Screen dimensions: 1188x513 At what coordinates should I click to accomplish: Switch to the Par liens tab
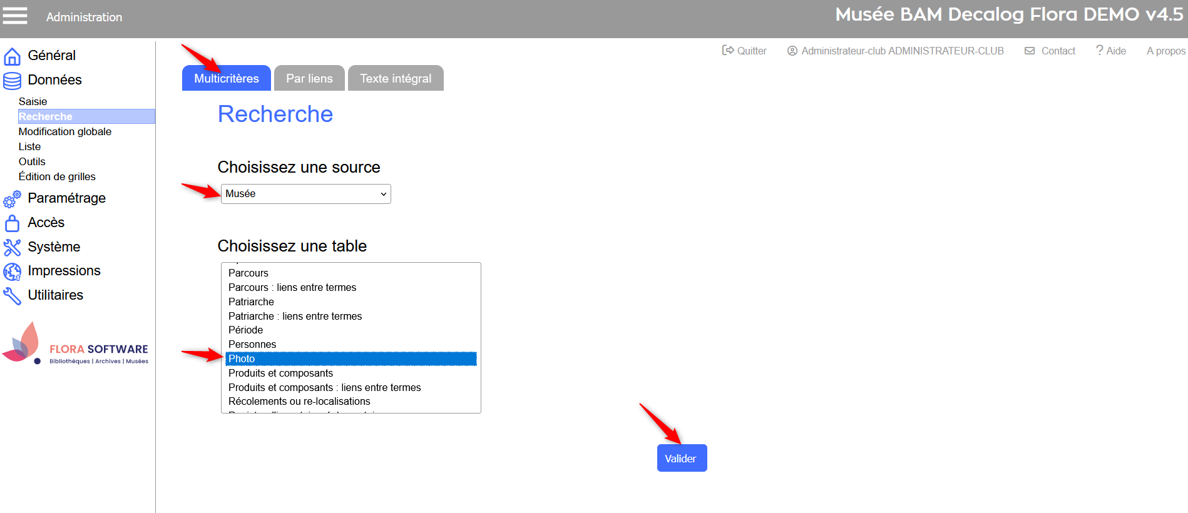click(x=309, y=78)
